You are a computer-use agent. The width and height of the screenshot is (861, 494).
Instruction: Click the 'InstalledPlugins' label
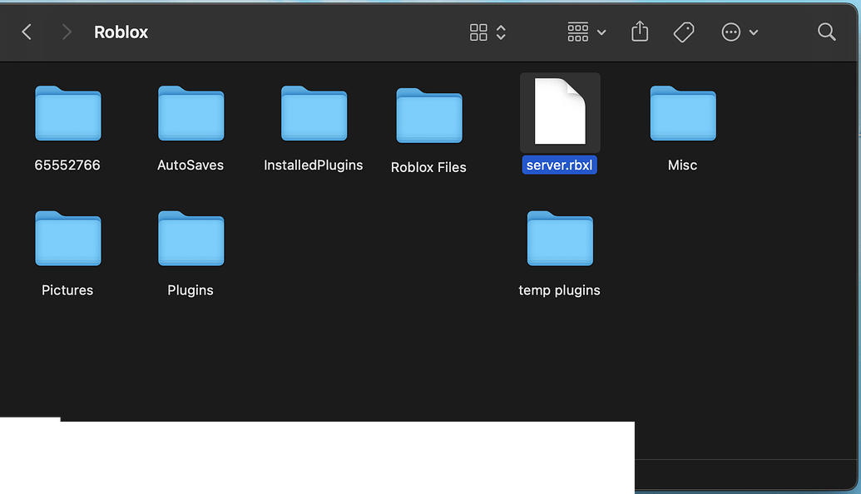tap(314, 165)
